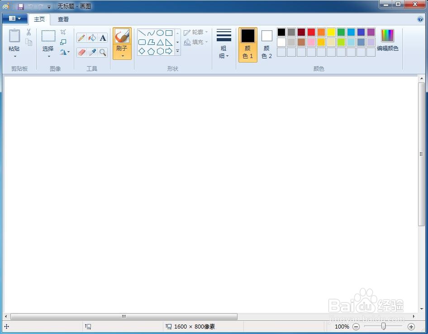Click the Cut scissors icon

point(29,32)
